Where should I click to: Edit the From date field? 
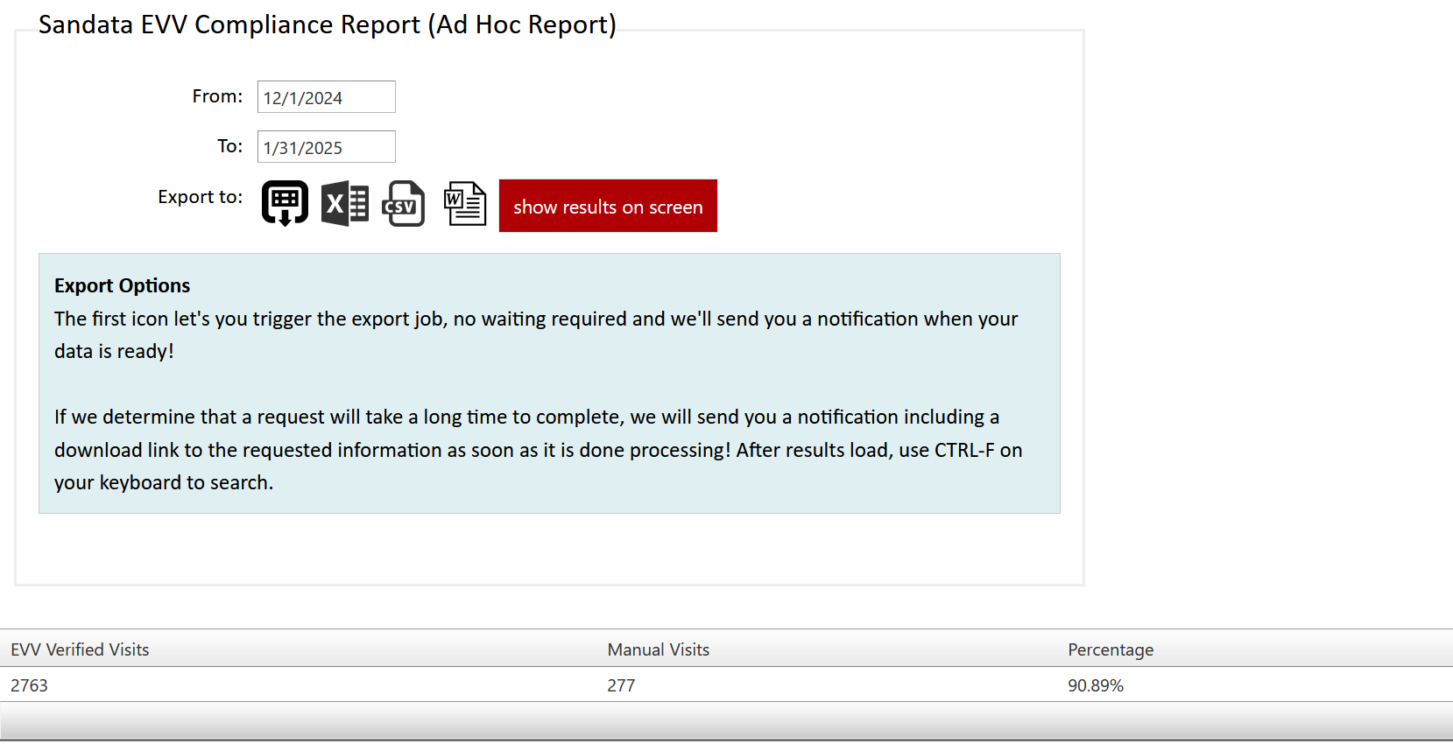327,97
